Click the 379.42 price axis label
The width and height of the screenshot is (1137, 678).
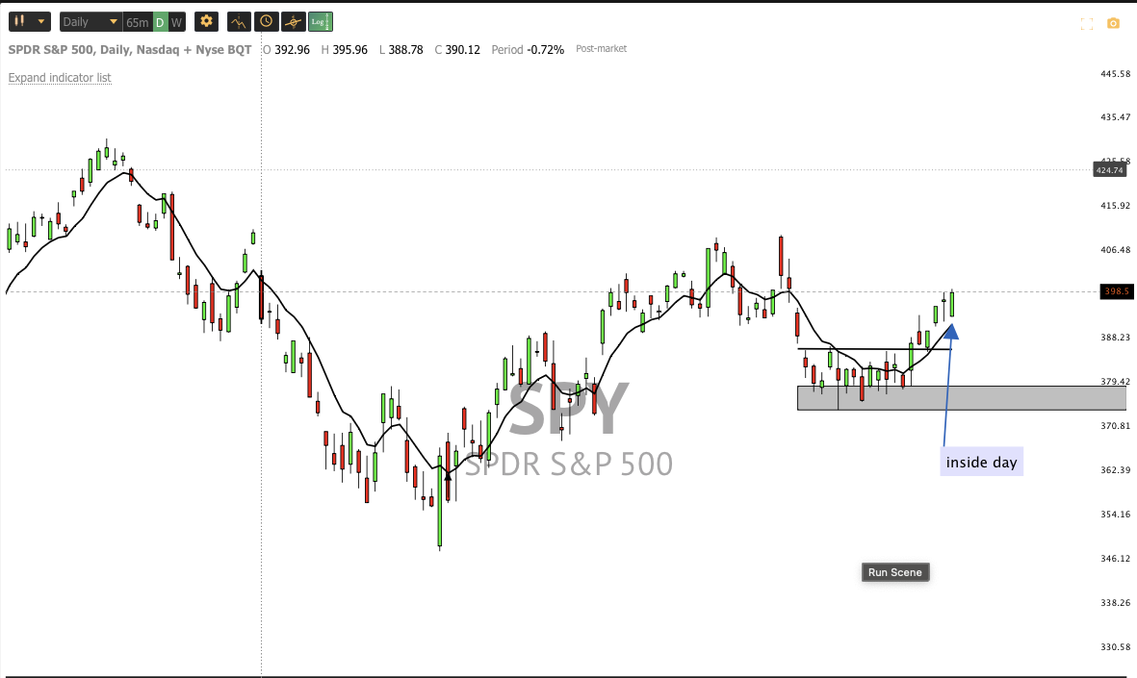[x=1115, y=382]
